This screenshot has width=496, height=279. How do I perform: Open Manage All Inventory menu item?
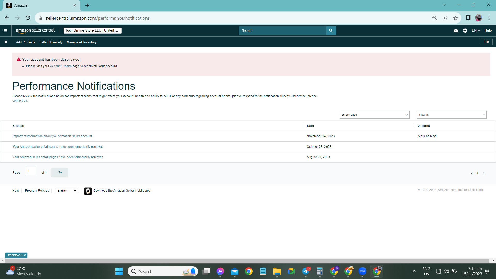tap(81, 42)
